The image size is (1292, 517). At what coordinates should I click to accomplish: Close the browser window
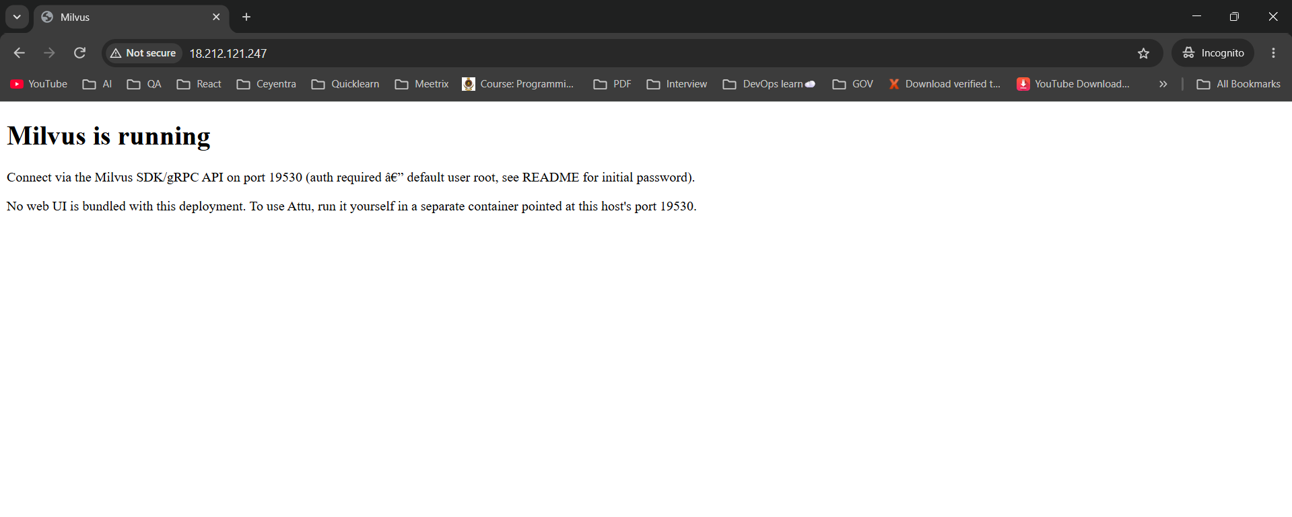point(1272,16)
